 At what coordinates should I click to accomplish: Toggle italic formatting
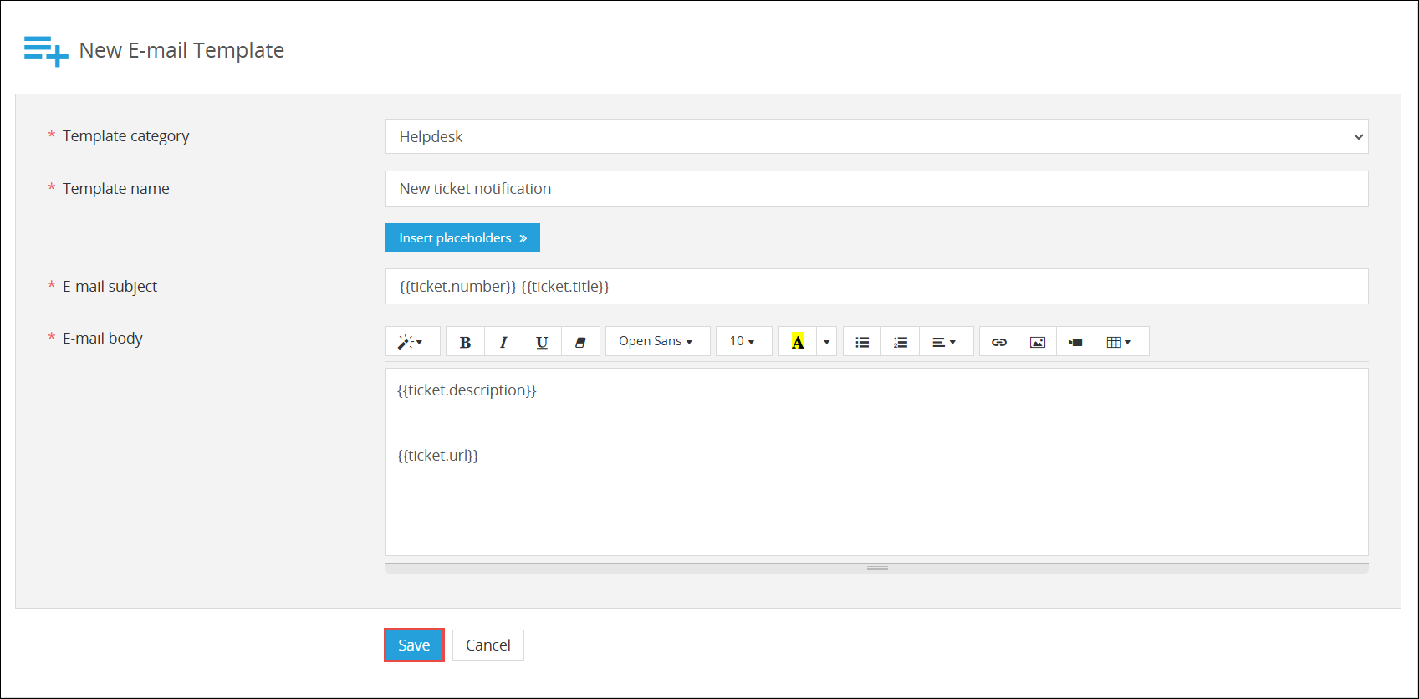click(x=504, y=341)
